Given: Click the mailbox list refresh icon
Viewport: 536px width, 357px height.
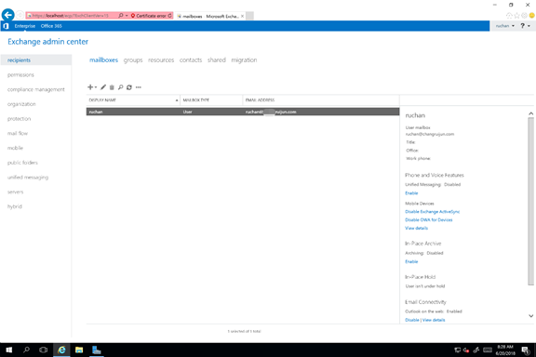Looking at the screenshot, I should 129,87.
